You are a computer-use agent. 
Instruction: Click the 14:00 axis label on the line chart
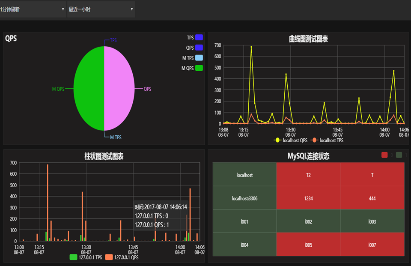tap(384, 132)
